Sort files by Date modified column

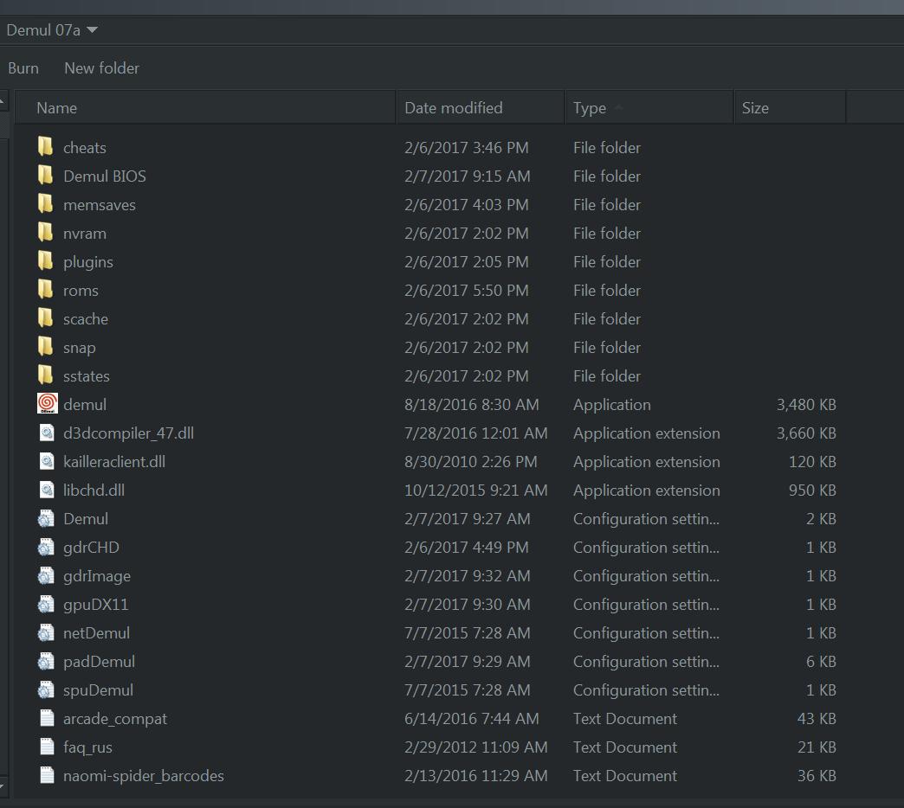coord(481,107)
